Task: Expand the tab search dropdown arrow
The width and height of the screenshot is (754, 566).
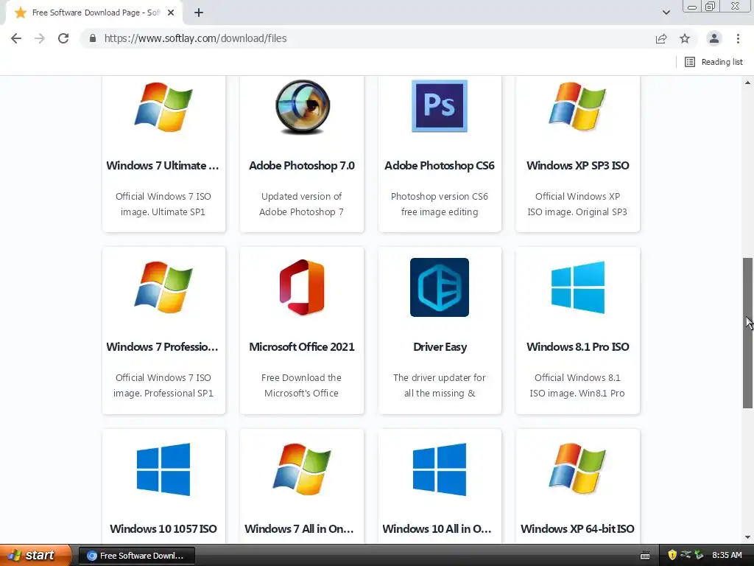Action: 666,13
